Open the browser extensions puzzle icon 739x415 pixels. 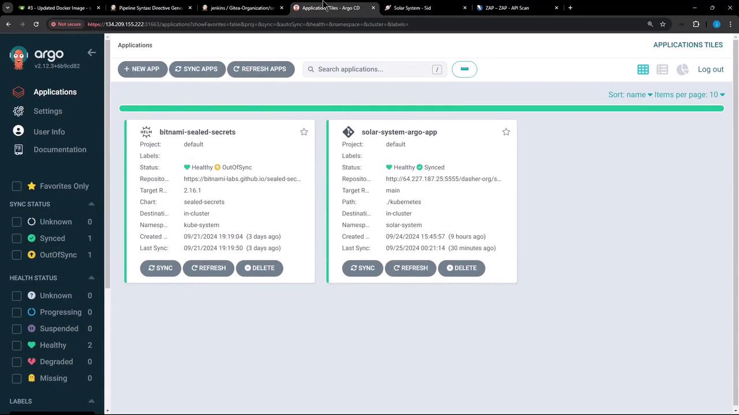click(x=696, y=24)
